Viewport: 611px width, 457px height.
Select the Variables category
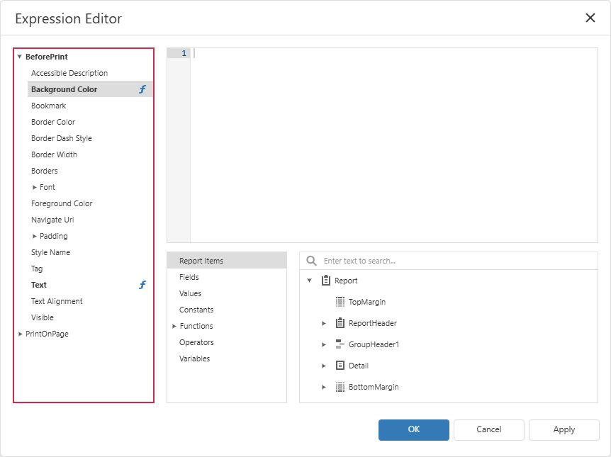click(227, 359)
